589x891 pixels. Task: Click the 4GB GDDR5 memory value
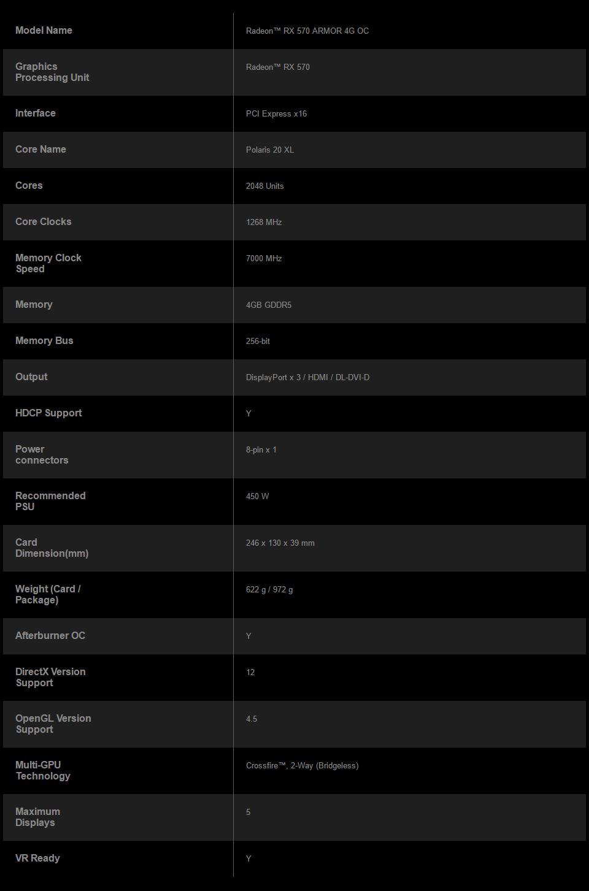click(269, 305)
